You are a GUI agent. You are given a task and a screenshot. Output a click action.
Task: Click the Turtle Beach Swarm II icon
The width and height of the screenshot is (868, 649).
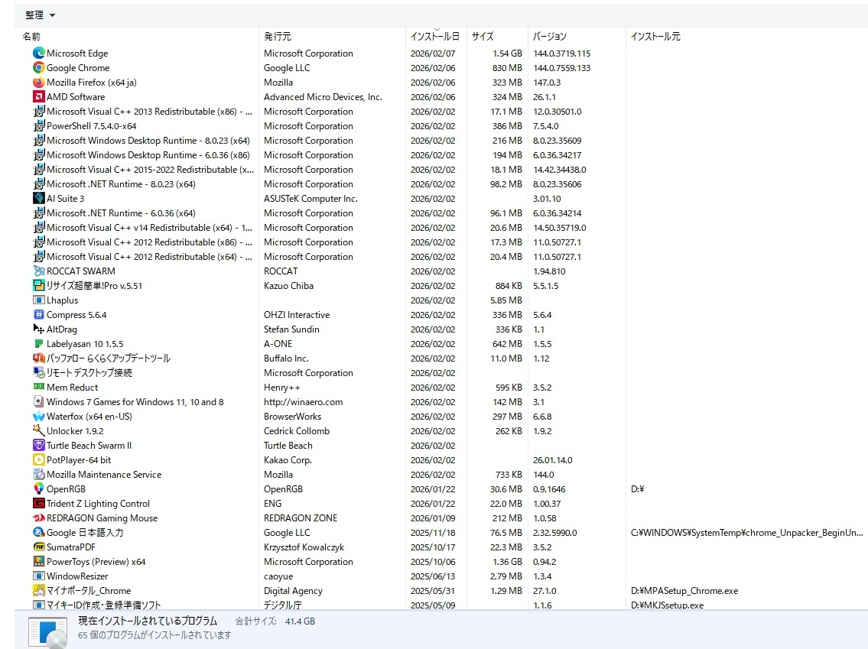(39, 445)
